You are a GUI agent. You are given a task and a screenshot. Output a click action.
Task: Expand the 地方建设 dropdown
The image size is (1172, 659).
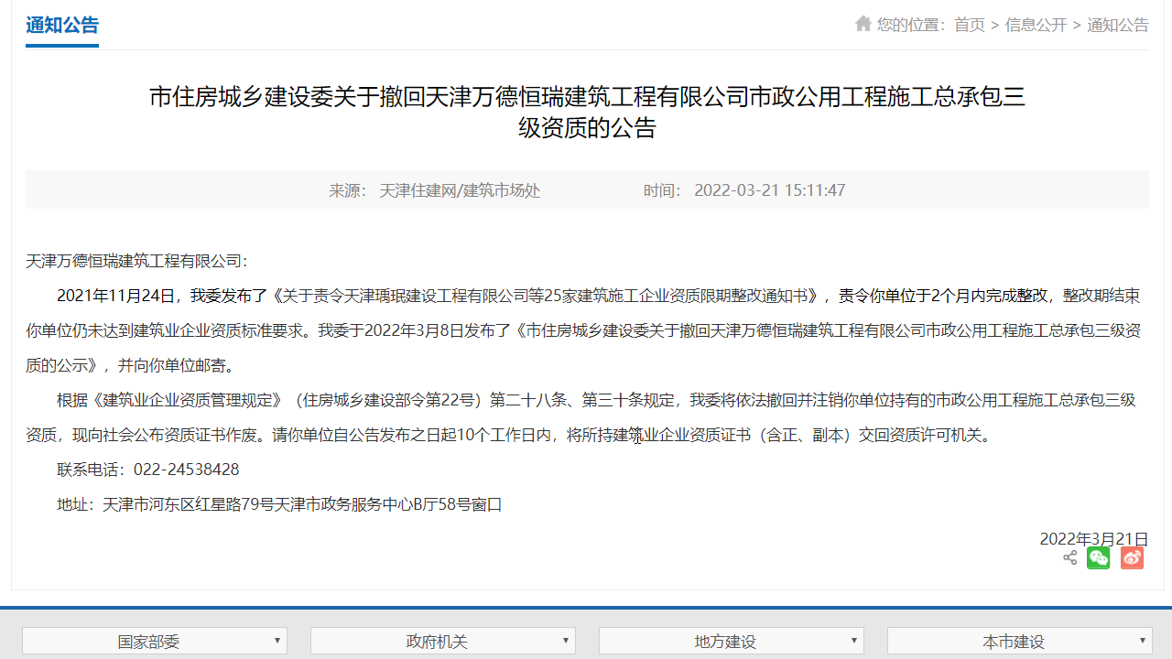731,641
